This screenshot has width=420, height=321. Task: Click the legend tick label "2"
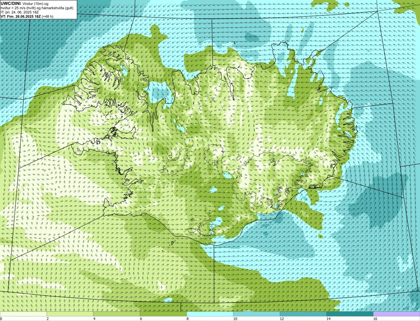pos(48,319)
